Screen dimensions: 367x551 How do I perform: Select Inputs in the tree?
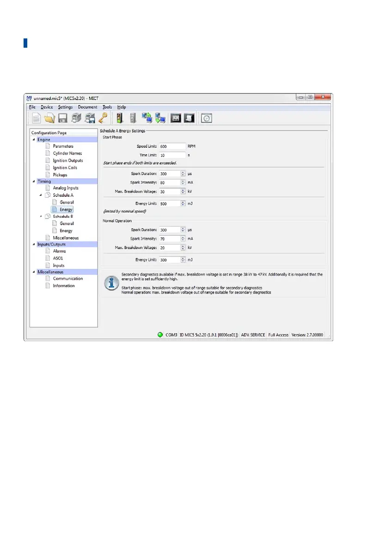coord(59,265)
